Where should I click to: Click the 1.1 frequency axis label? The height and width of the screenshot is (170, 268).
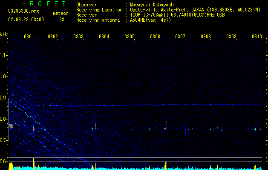4,55
